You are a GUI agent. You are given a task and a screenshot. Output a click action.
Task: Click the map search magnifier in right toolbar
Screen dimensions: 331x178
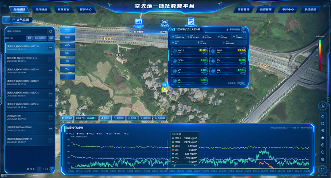[x=323, y=123]
